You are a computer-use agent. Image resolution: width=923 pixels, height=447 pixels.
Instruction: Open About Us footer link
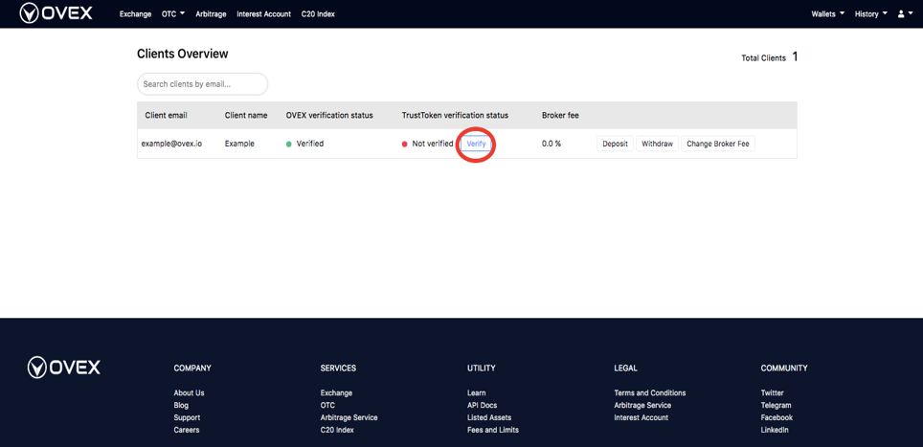coord(189,392)
